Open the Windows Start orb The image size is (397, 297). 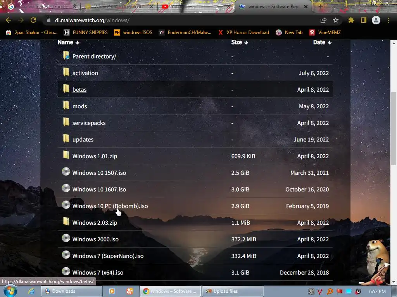pos(10,291)
